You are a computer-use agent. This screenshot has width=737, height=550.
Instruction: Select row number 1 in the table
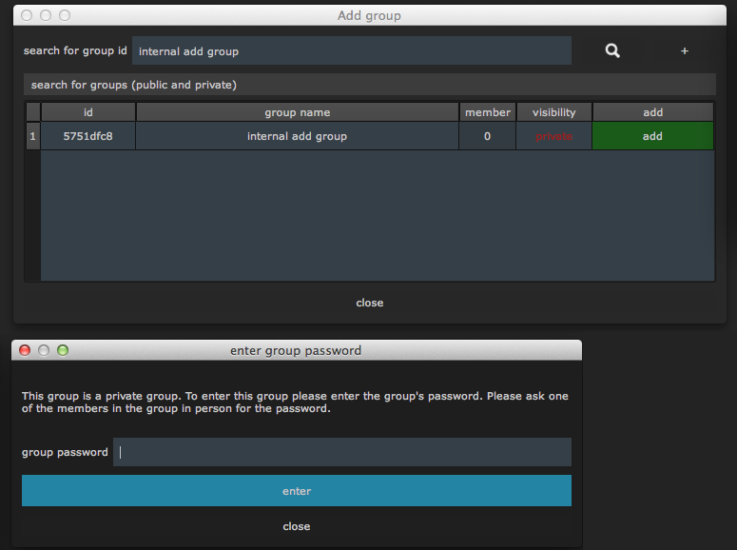pyautogui.click(x=32, y=136)
